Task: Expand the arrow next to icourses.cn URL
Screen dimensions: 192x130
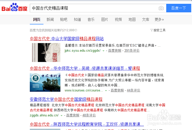Action: coord(106,91)
